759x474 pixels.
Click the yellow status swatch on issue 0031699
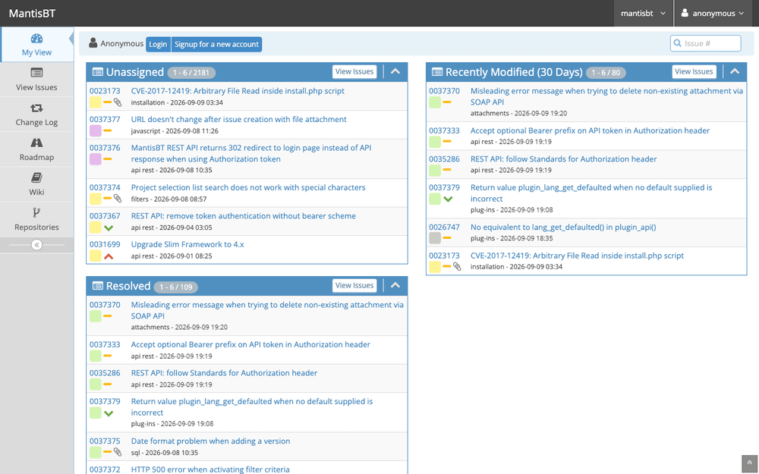coord(96,256)
